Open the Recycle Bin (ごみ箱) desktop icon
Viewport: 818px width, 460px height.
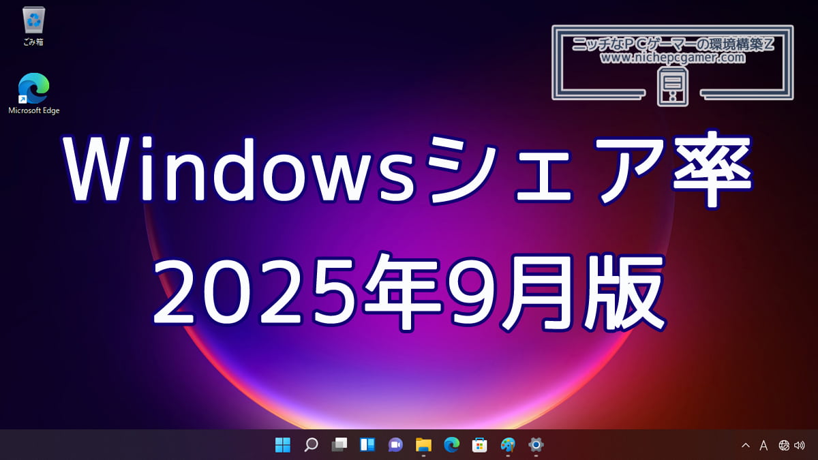(33, 21)
